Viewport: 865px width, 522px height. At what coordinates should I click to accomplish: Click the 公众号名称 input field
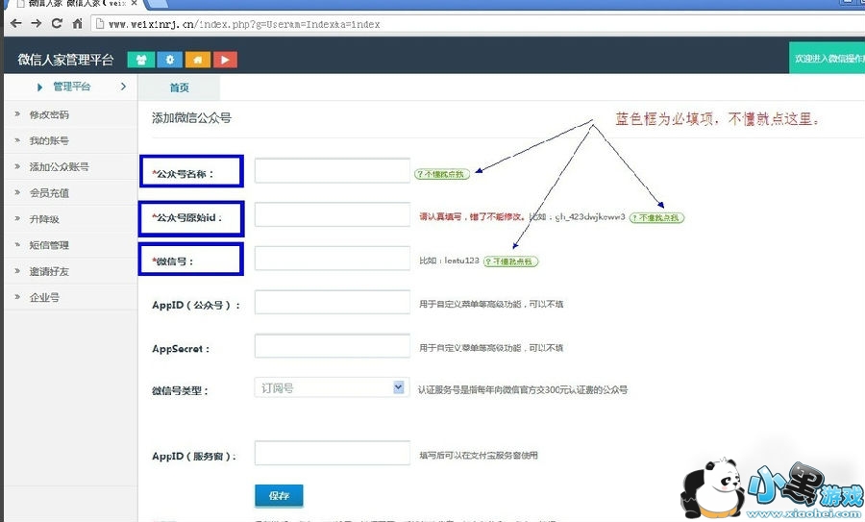pos(333,170)
